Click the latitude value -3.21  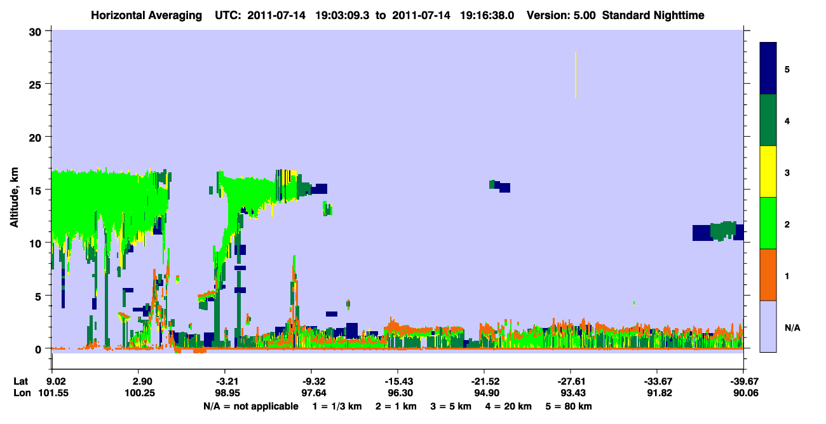click(226, 381)
